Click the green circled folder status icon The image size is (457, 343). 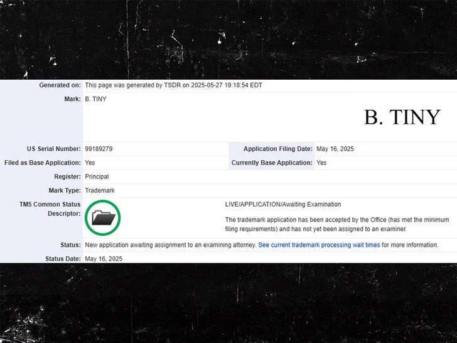103,218
